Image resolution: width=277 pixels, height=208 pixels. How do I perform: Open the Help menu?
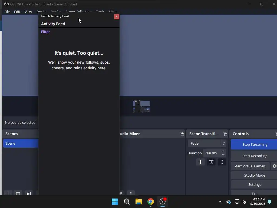113,12
